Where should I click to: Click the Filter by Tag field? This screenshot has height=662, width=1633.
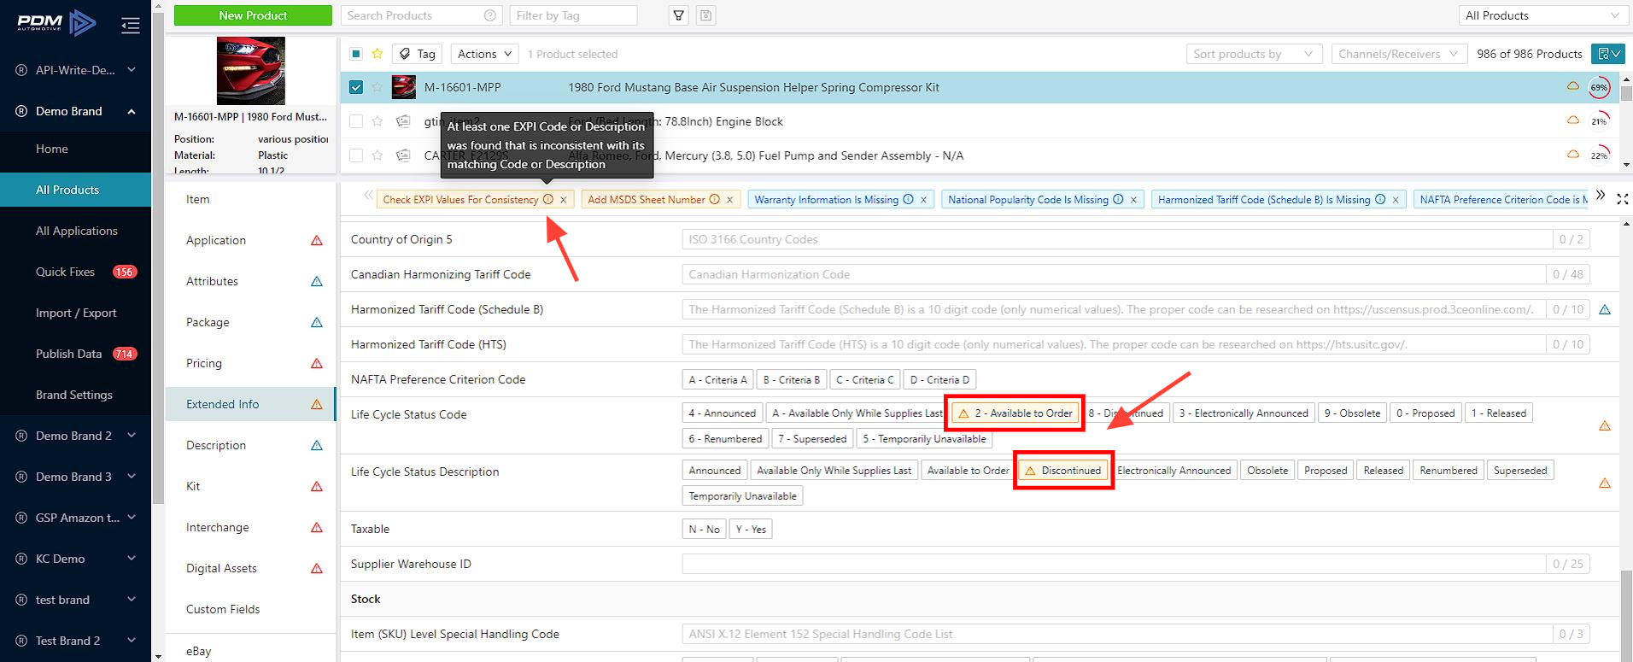(x=574, y=15)
